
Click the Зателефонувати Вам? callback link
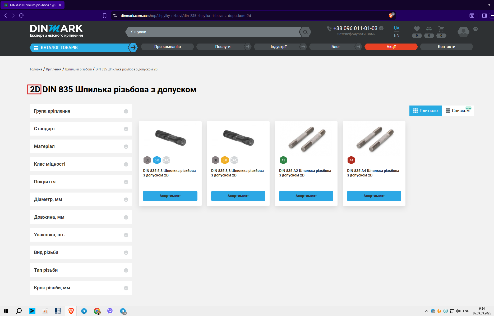point(356,34)
